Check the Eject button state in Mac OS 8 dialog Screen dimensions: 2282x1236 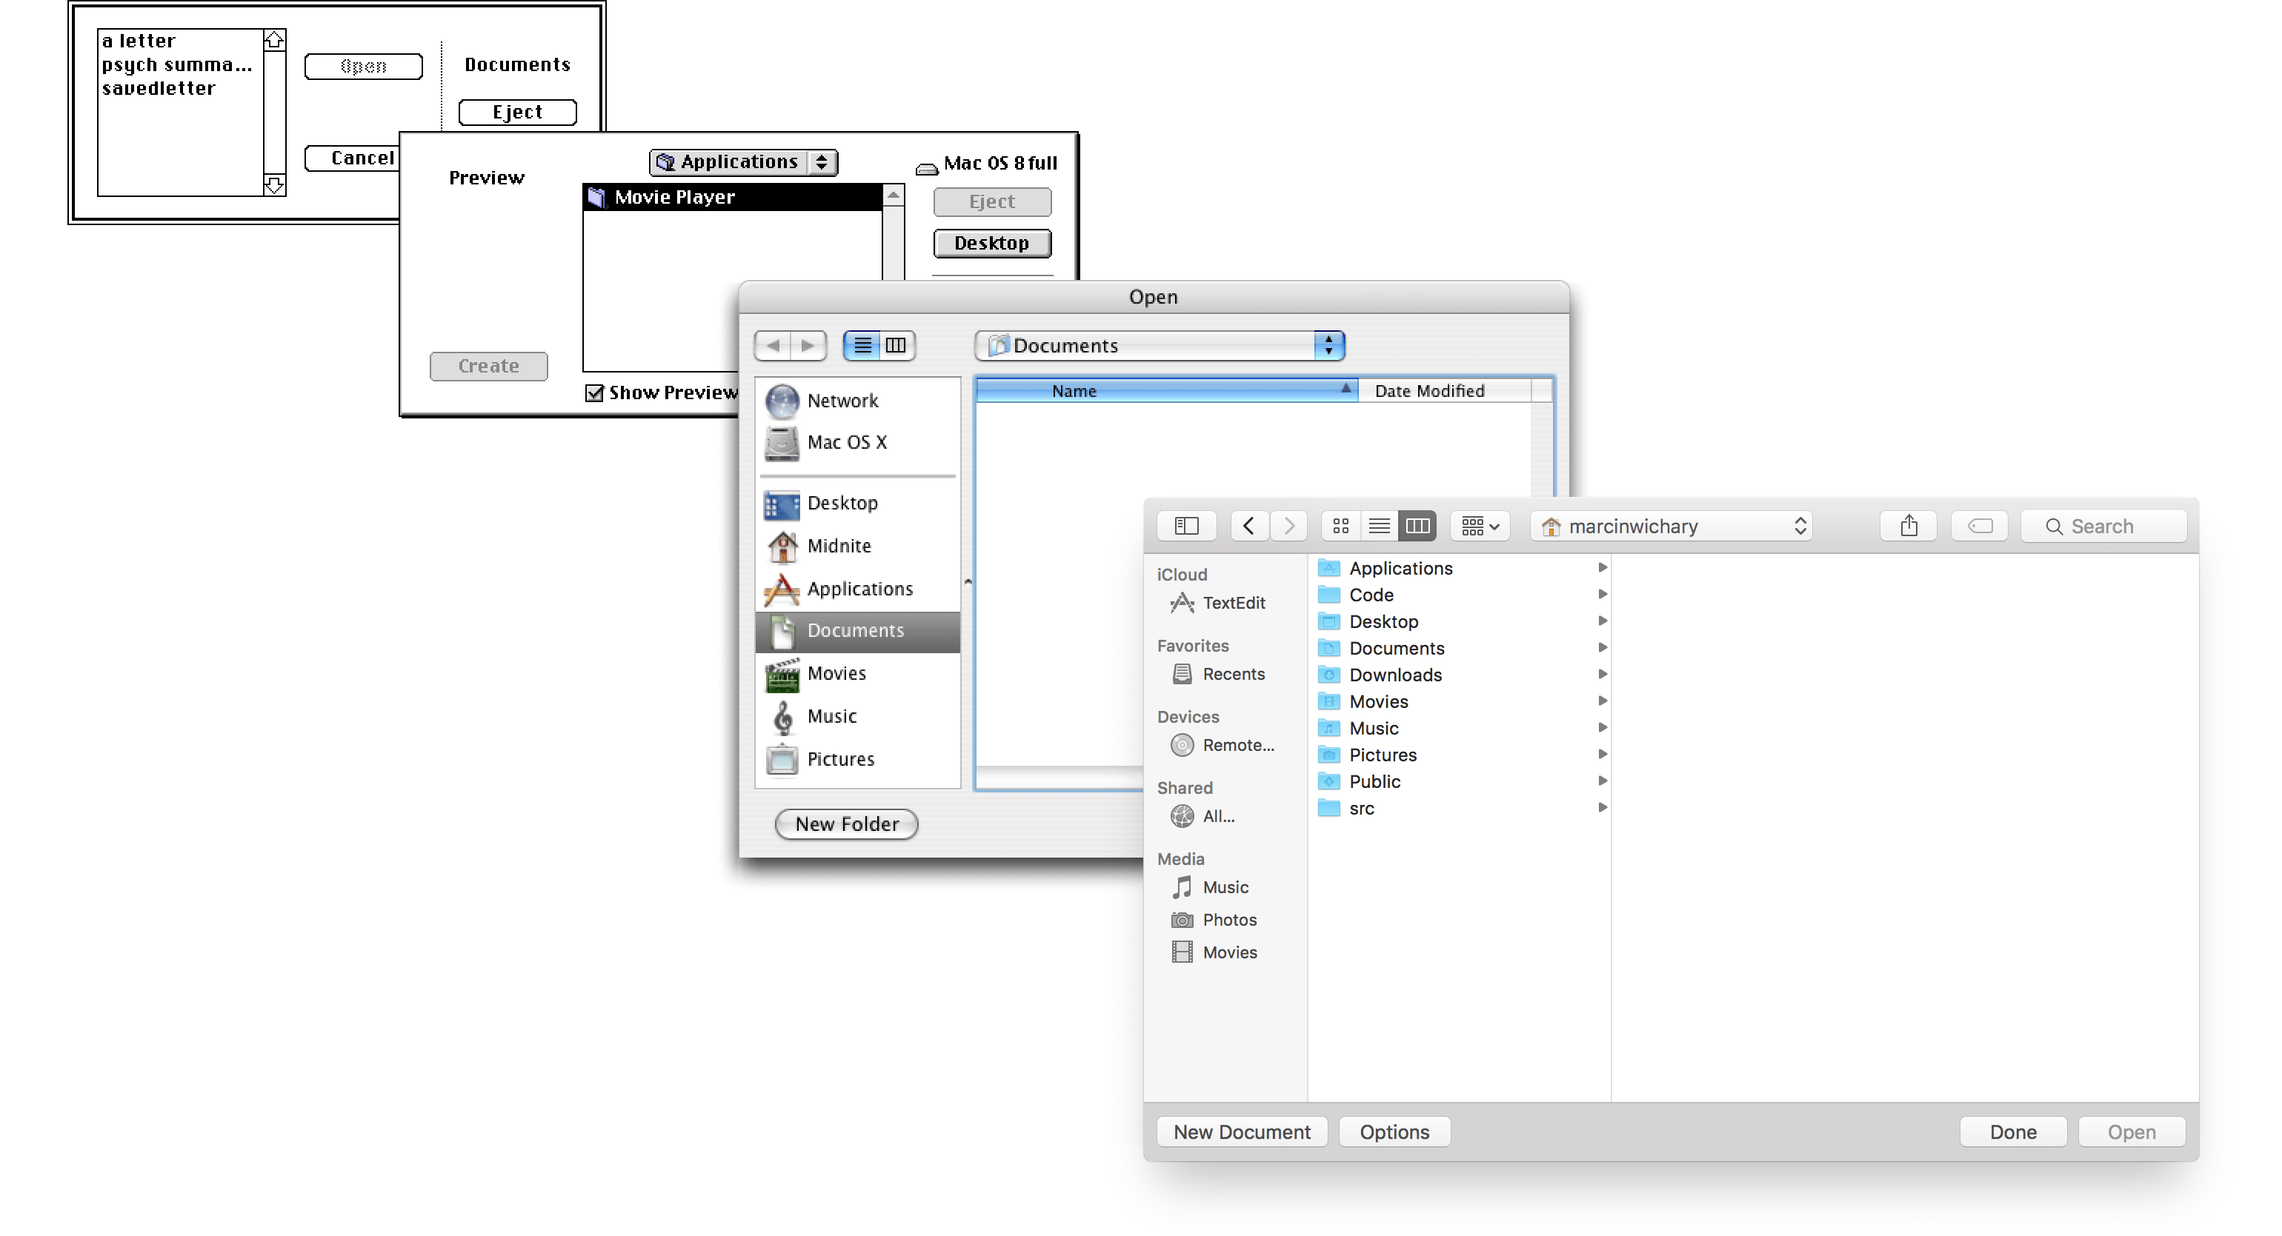point(991,199)
